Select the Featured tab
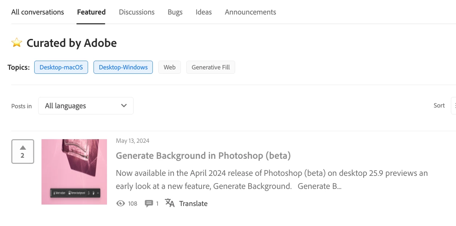Image resolution: width=456 pixels, height=226 pixels. tap(91, 12)
